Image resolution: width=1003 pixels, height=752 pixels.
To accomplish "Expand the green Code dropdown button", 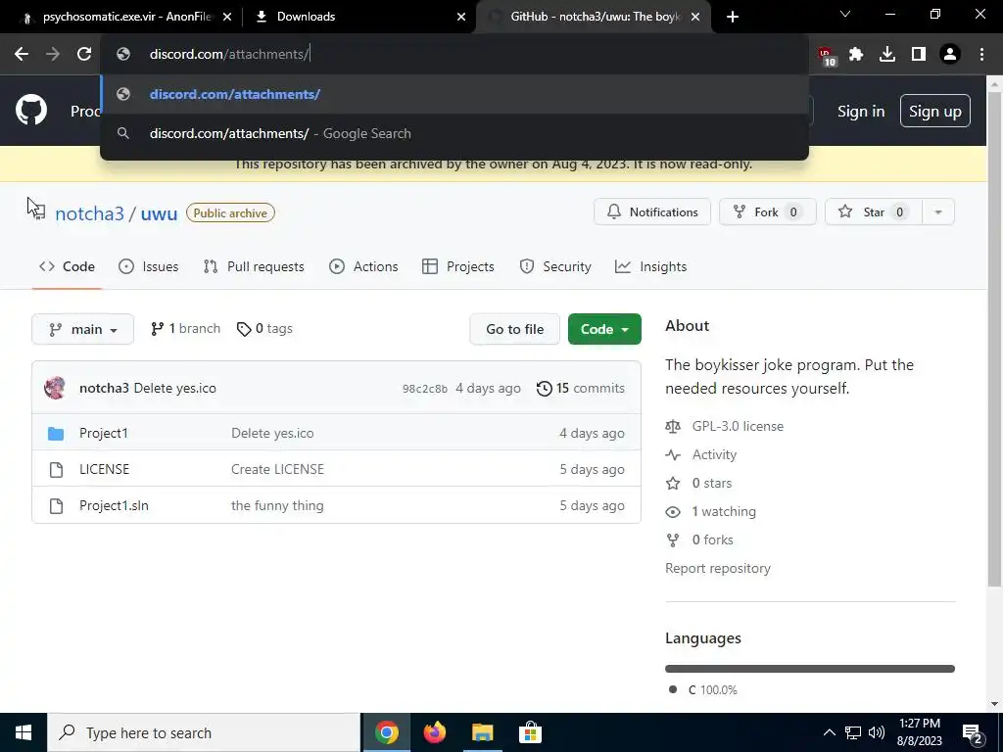I will click(x=604, y=329).
